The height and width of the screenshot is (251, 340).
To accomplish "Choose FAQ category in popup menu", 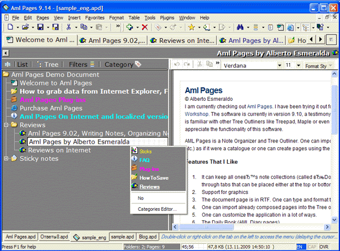I will point(158,160).
